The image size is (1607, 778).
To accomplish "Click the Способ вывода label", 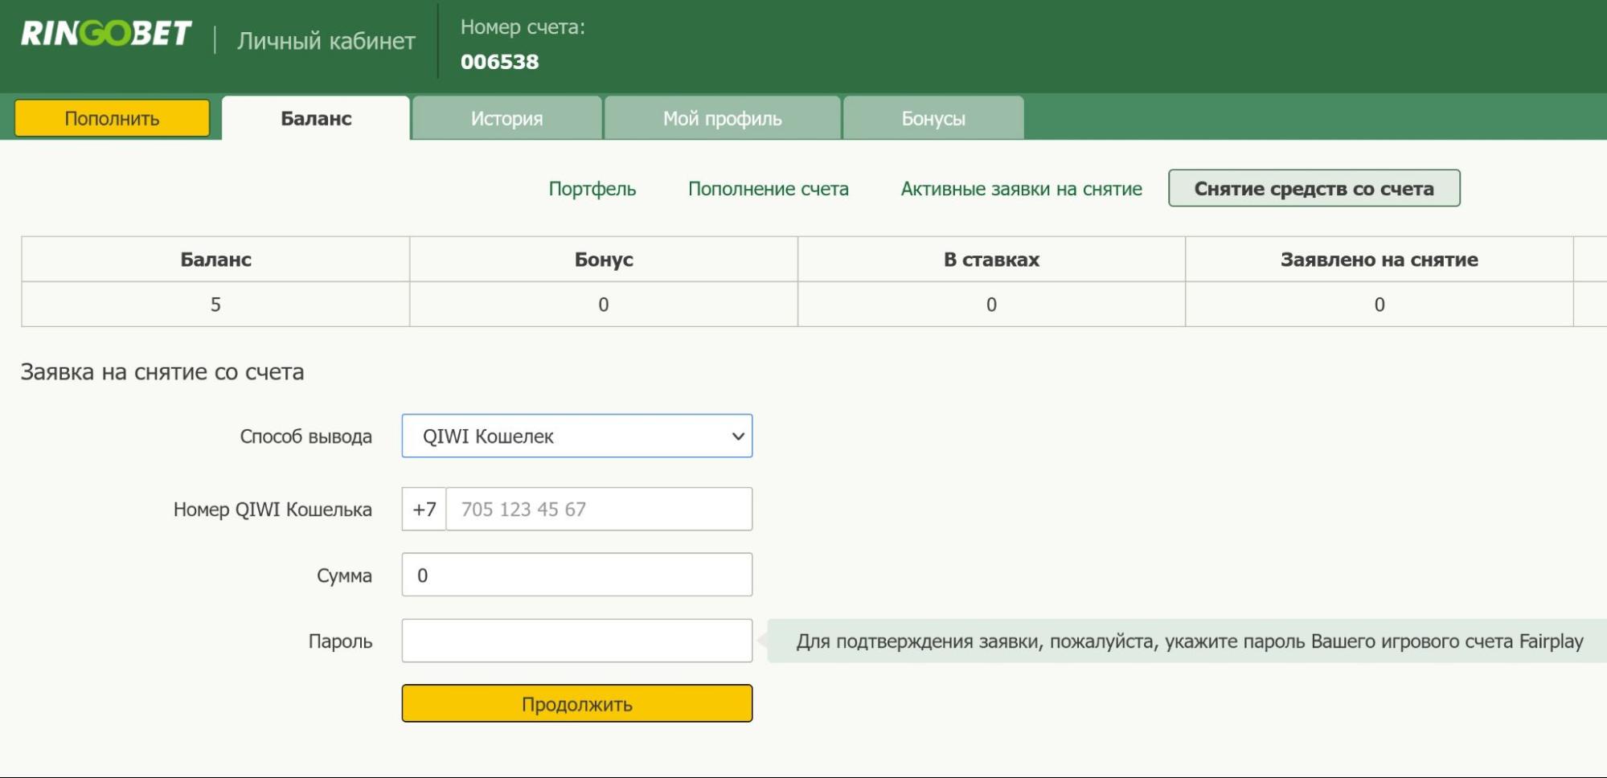I will (x=305, y=436).
